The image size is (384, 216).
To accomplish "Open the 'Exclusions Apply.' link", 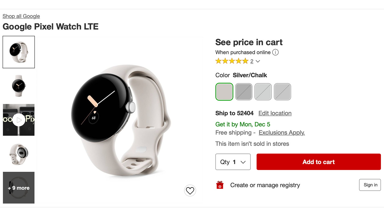I will (x=282, y=133).
